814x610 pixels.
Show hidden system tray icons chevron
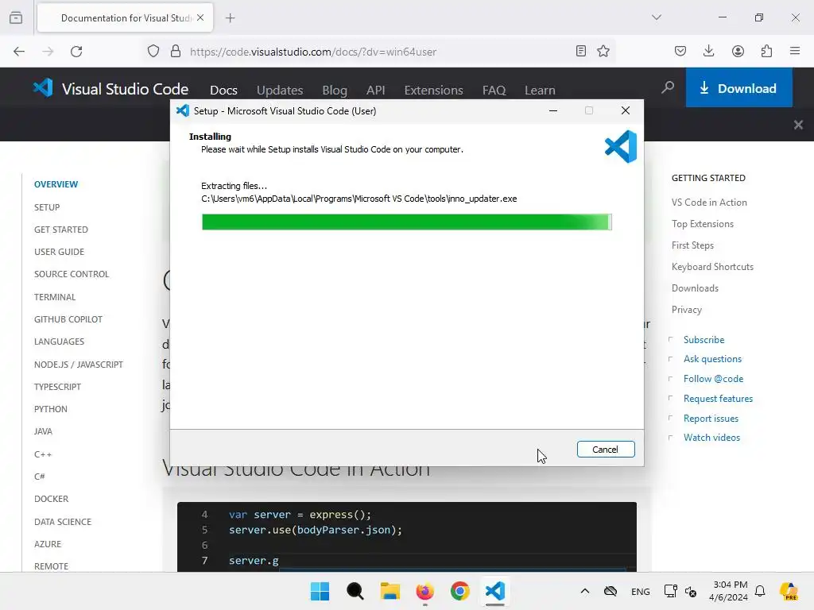(x=584, y=591)
